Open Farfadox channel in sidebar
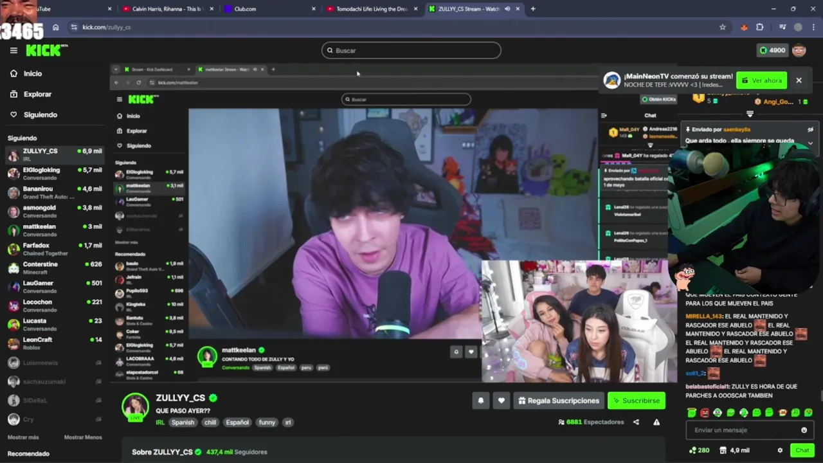823x463 pixels. click(55, 249)
